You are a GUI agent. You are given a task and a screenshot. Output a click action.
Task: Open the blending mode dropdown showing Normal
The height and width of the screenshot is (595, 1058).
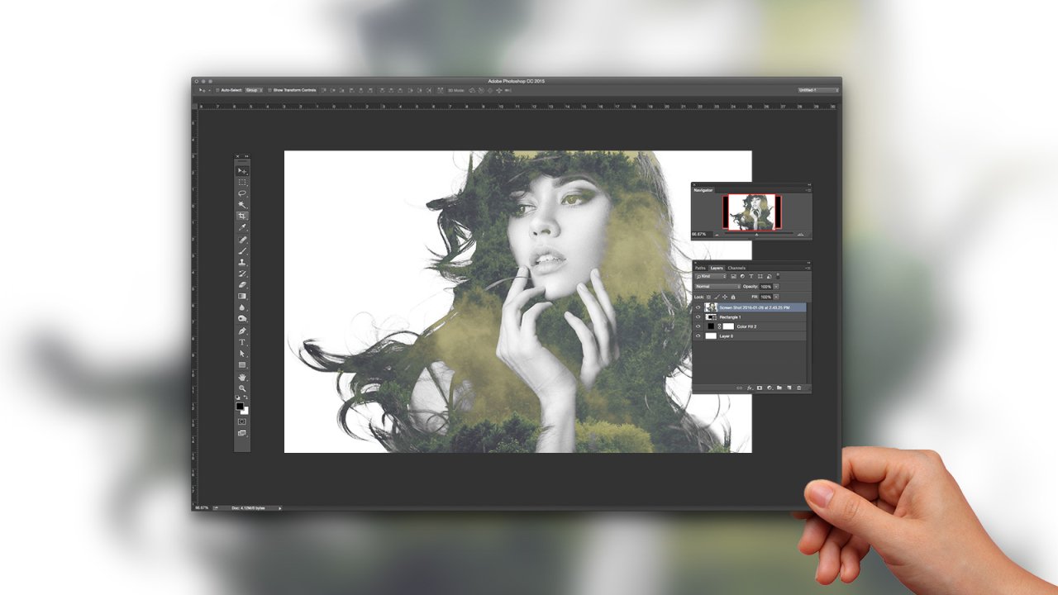pos(716,287)
